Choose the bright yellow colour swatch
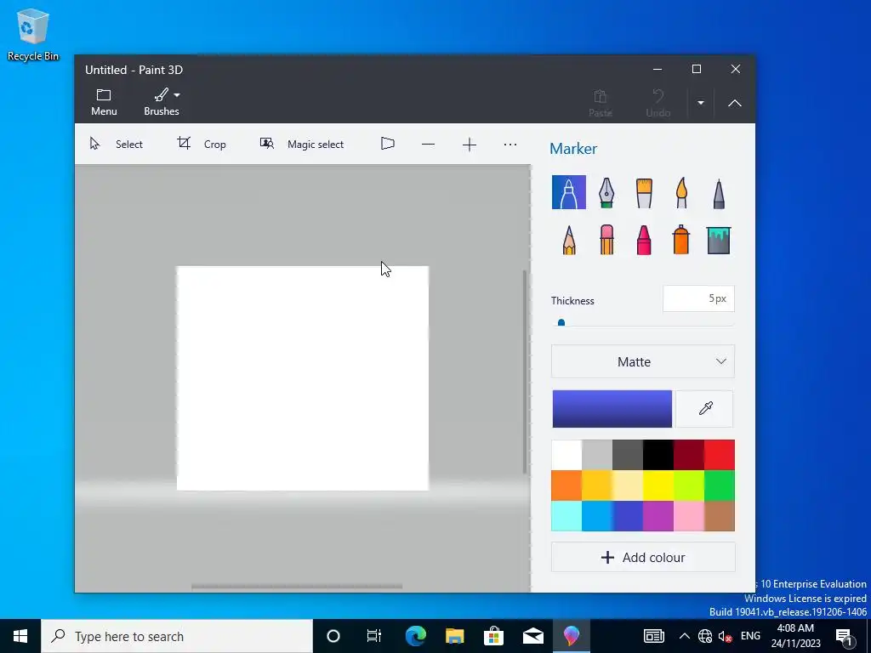Viewport: 871px width, 653px height. (658, 485)
